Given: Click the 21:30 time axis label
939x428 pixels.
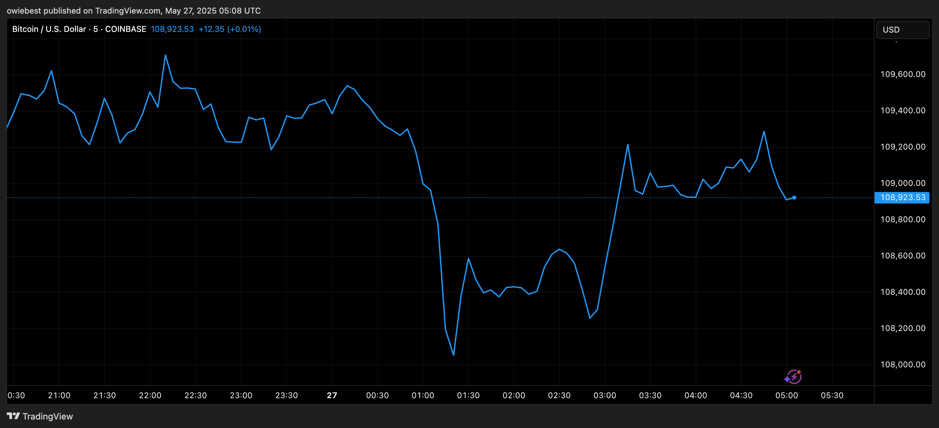Looking at the screenshot, I should click(x=105, y=395).
